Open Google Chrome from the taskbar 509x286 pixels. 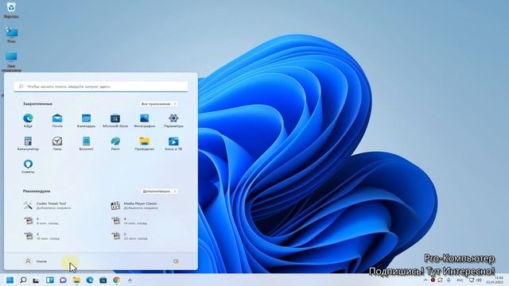tap(117, 280)
